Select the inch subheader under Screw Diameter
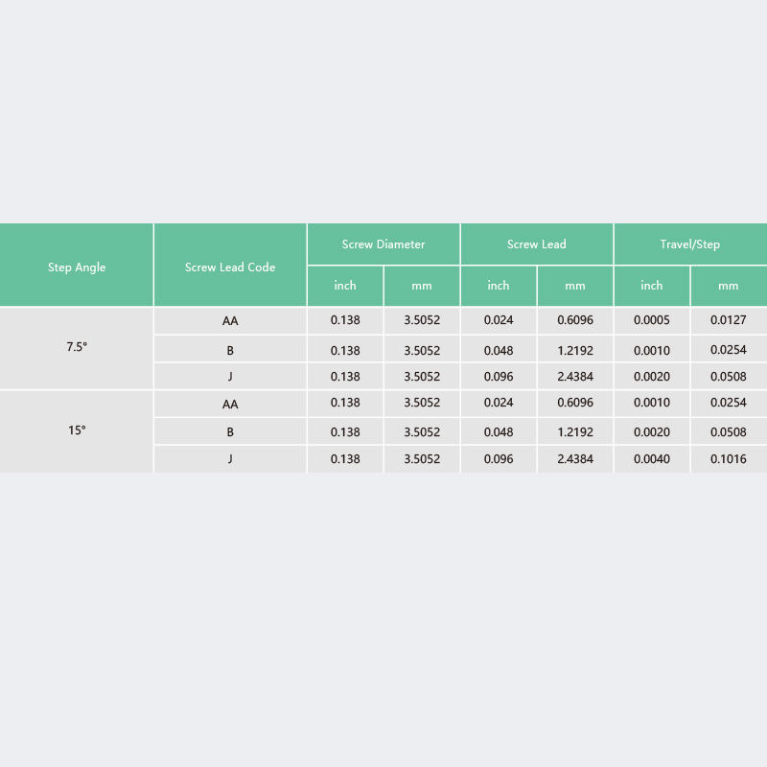Screen dimensions: 767x767 click(345, 286)
